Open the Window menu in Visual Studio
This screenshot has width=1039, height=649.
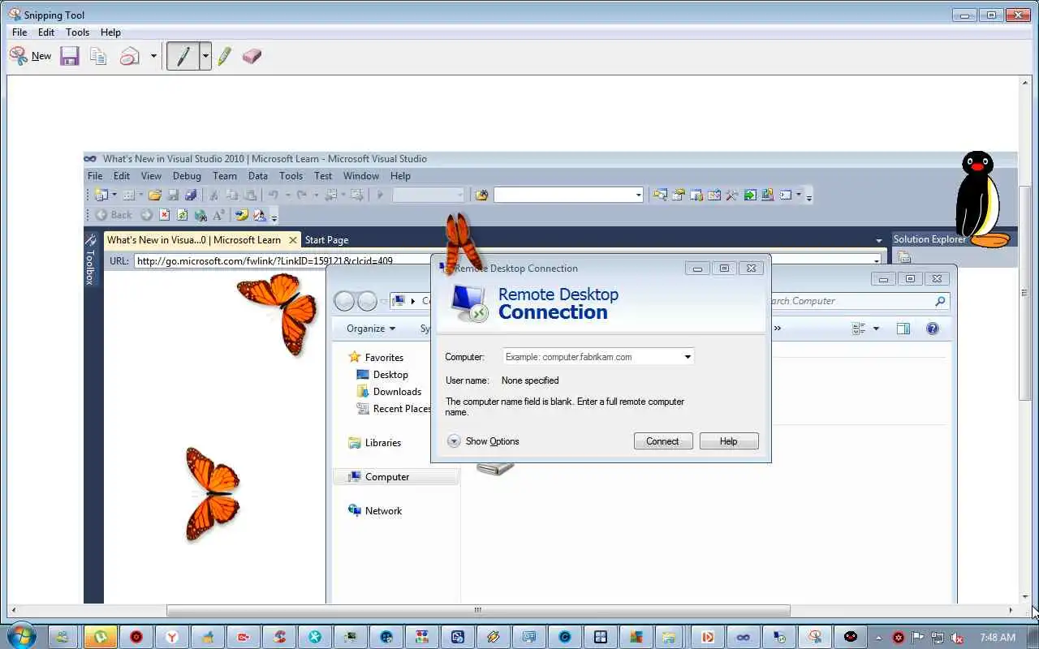point(361,176)
